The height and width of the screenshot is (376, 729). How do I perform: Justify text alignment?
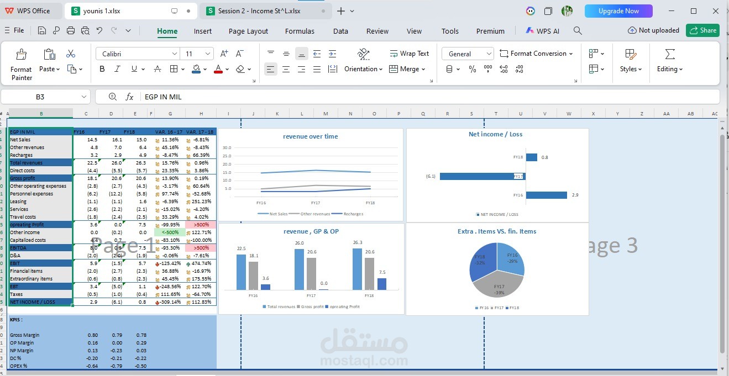click(x=317, y=69)
